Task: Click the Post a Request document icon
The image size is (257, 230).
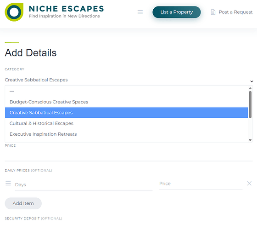Action: coord(213,12)
